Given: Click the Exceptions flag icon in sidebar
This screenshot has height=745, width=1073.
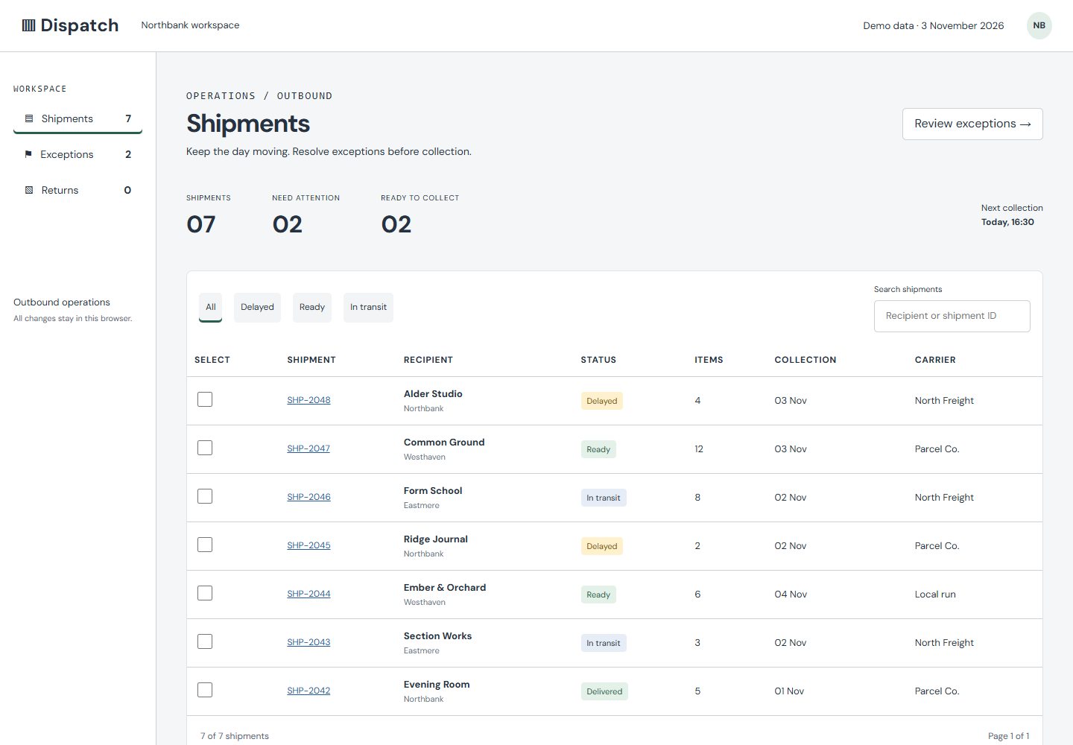Looking at the screenshot, I should [28, 154].
